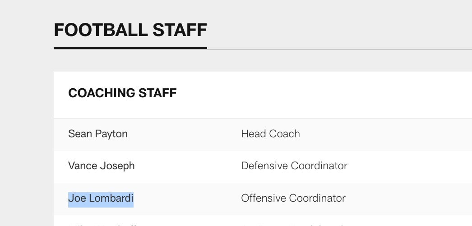
Task: Click the COACHING STAFF section header
Action: 122,93
